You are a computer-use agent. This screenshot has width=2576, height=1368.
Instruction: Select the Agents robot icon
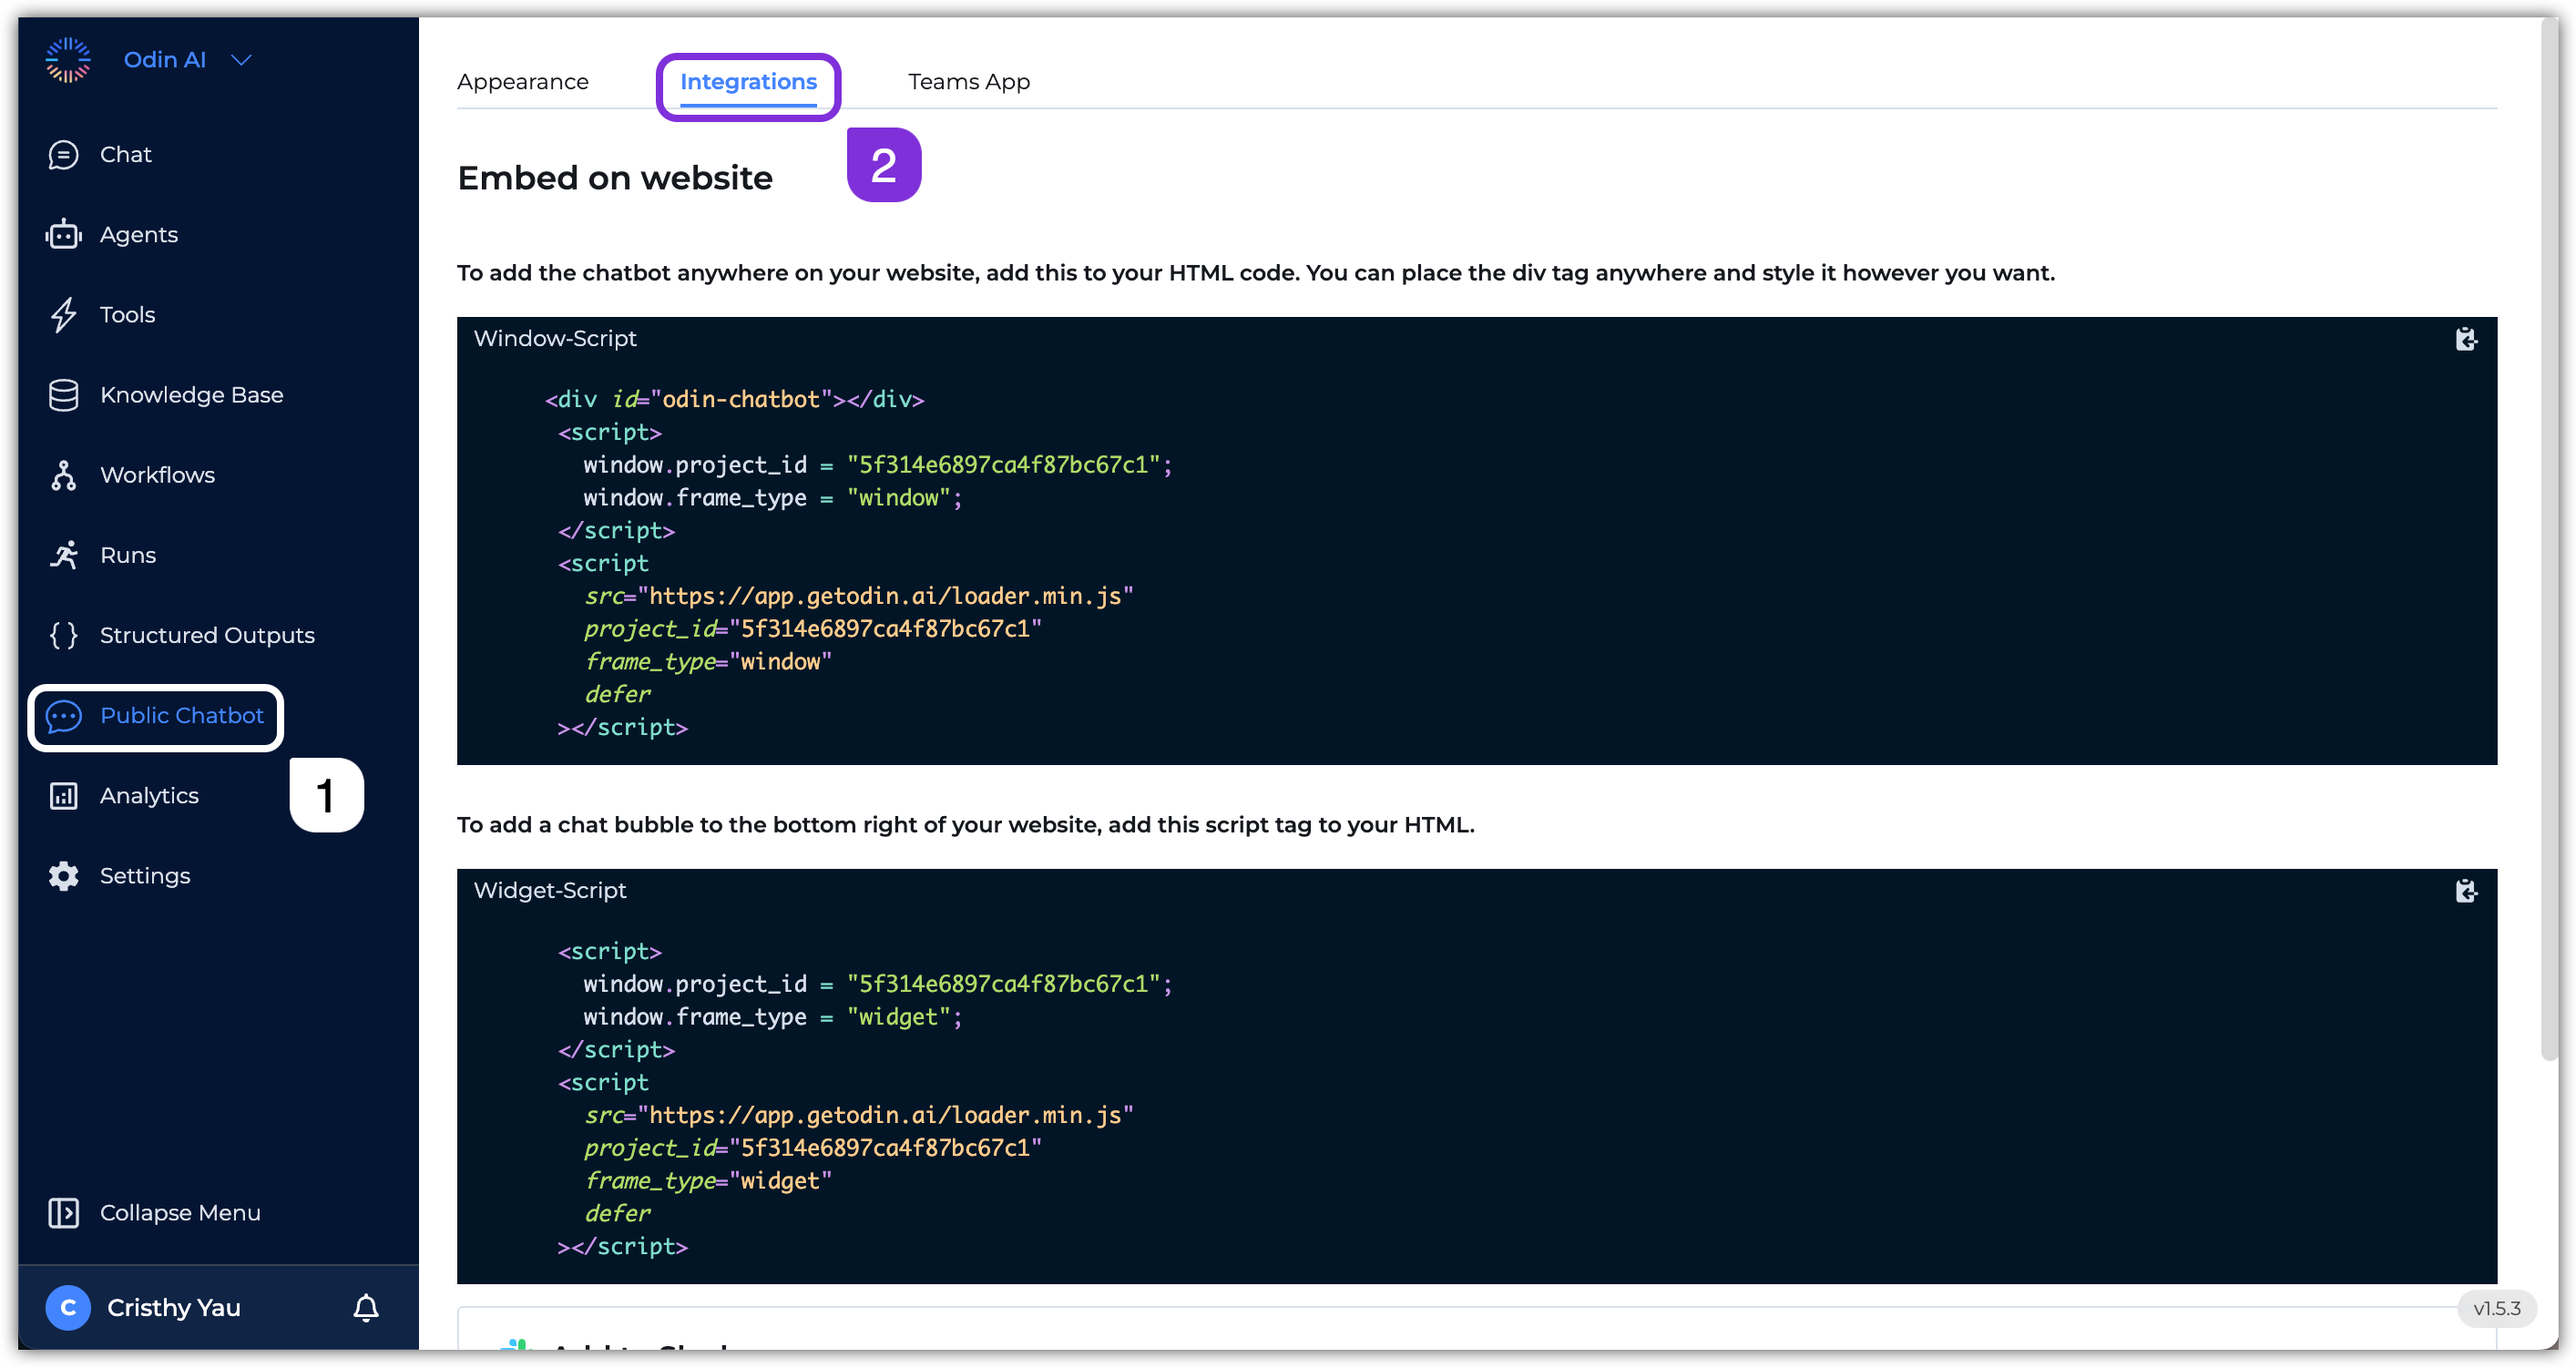(64, 234)
